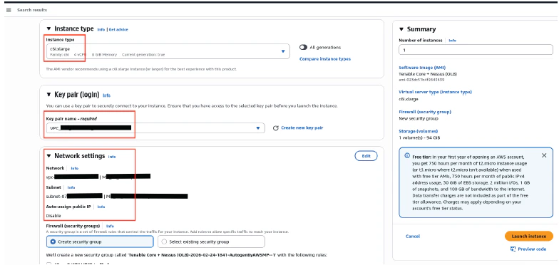Screen dimensions: 559x270
Task: Collapse the Network settings section
Action: [48, 156]
